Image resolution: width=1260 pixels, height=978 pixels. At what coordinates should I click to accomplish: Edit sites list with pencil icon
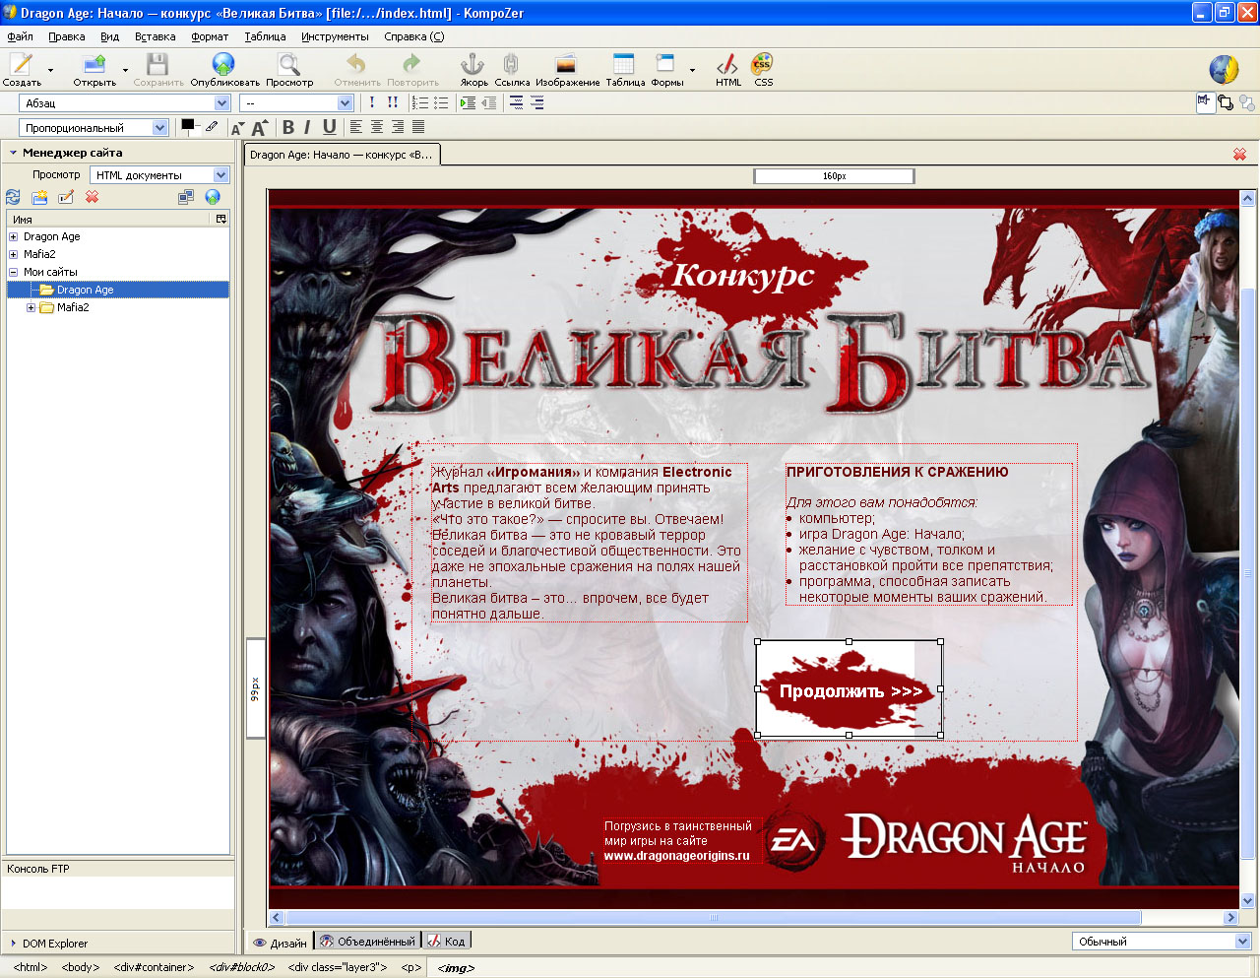[66, 197]
